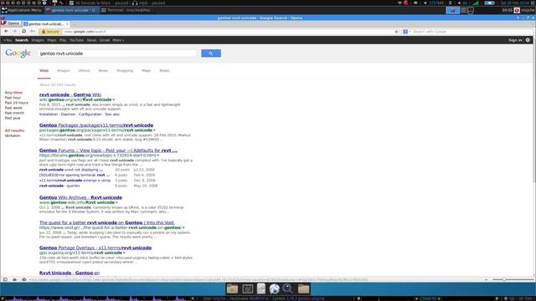Select the Shopping search tab

(x=125, y=70)
